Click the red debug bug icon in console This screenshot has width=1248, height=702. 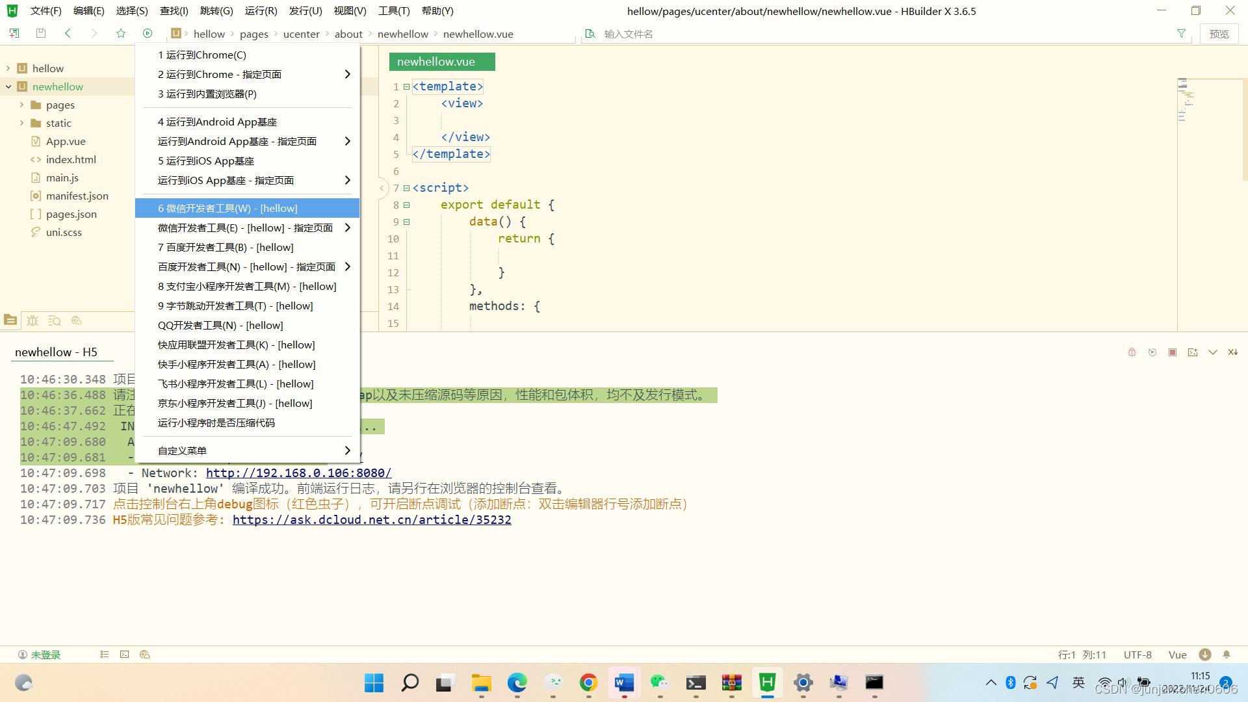[x=1132, y=352]
